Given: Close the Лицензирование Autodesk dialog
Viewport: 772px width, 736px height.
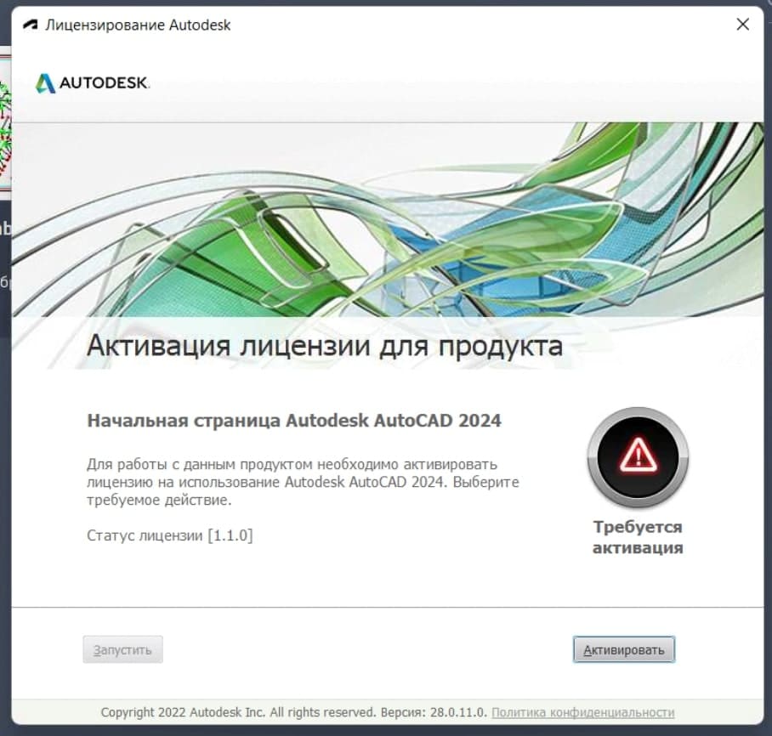Looking at the screenshot, I should [x=742, y=24].
